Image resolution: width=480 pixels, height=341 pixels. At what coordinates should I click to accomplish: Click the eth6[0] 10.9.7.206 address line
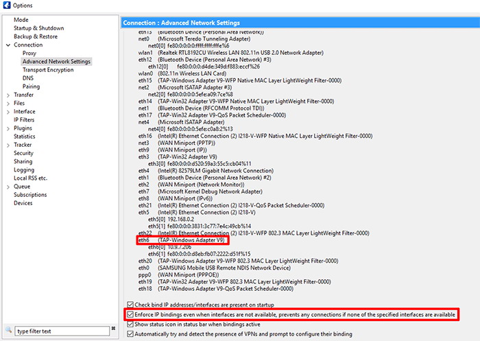pos(170,247)
